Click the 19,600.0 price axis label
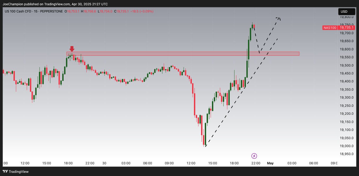Image resolution: width=359 pixels, height=176 pixels. tap(347, 49)
